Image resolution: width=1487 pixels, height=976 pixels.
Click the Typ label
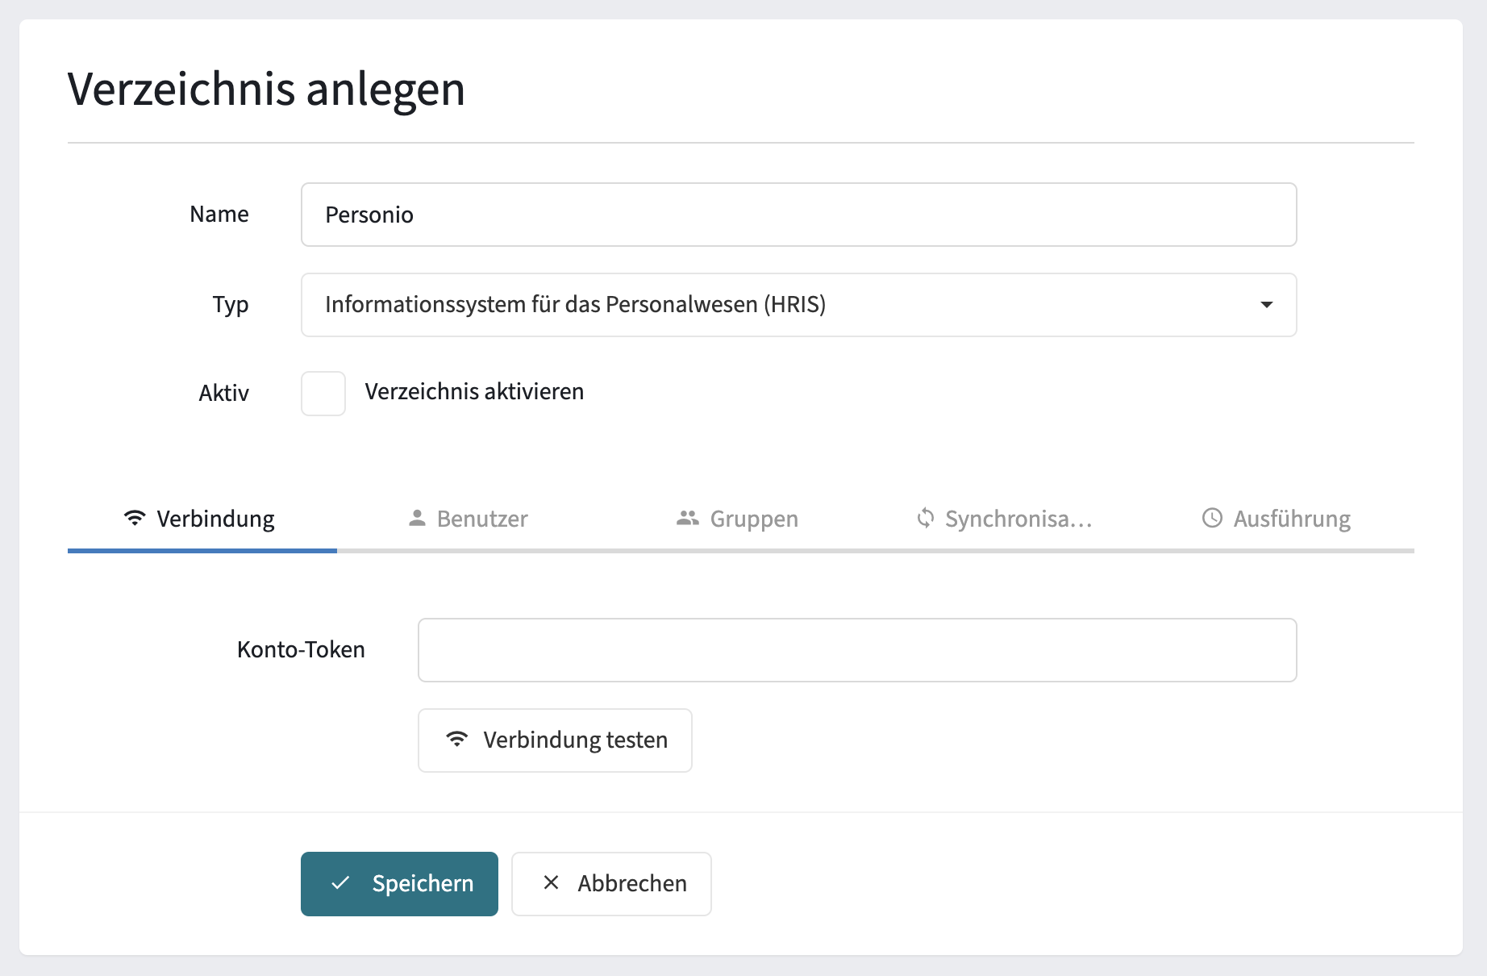tap(231, 305)
